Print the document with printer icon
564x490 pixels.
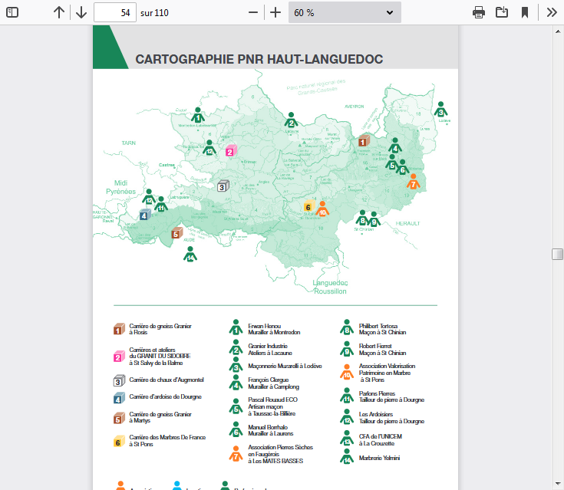click(479, 12)
